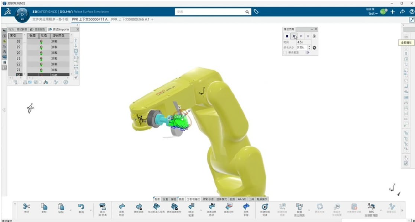Switch to the 行为 panel tab

tap(11, 29)
